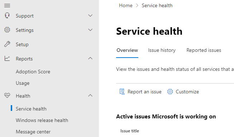This screenshot has height=137, width=234.
Task: Toggle the hamburger navigation menu
Action: [x=7, y=6]
